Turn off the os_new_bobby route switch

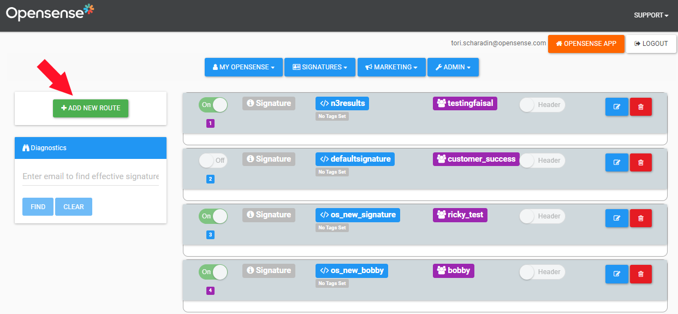[213, 272]
